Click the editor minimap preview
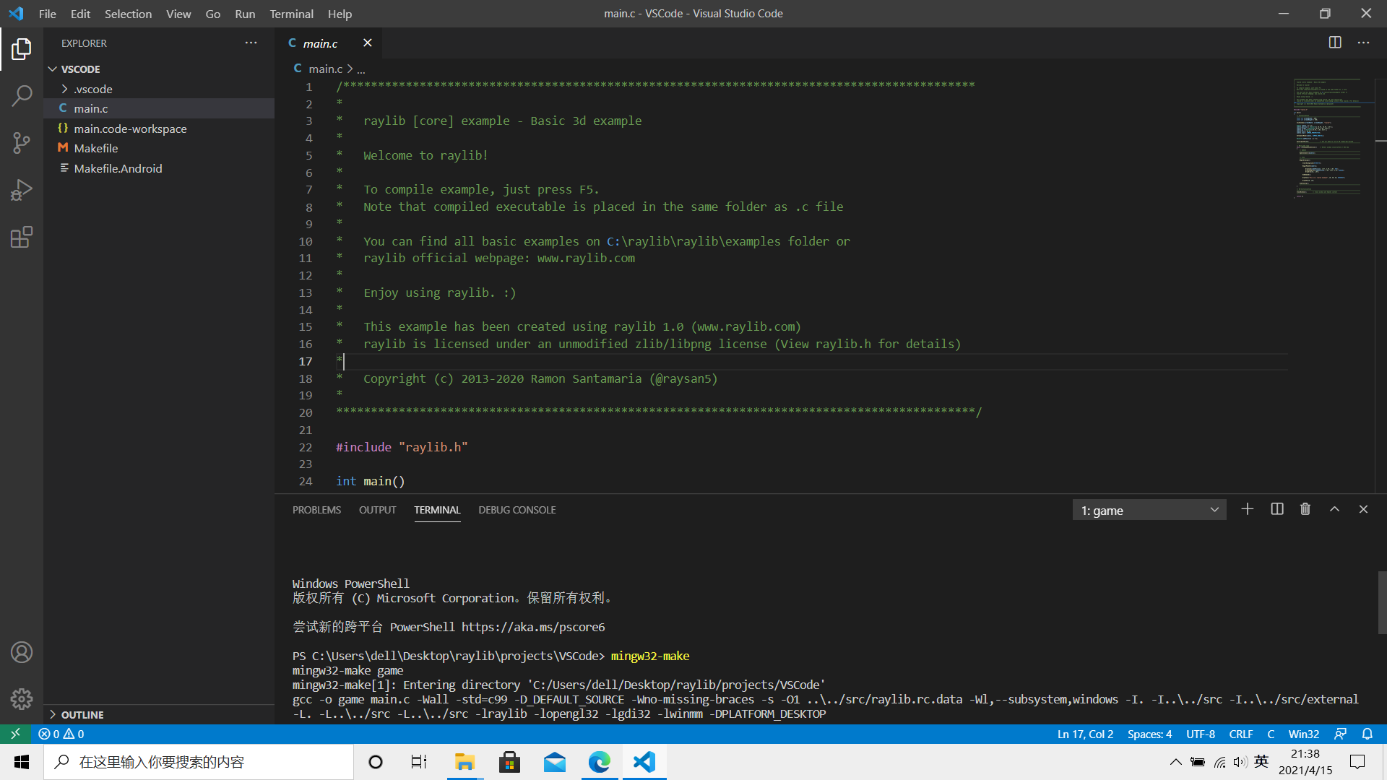This screenshot has height=780, width=1387. (x=1328, y=137)
